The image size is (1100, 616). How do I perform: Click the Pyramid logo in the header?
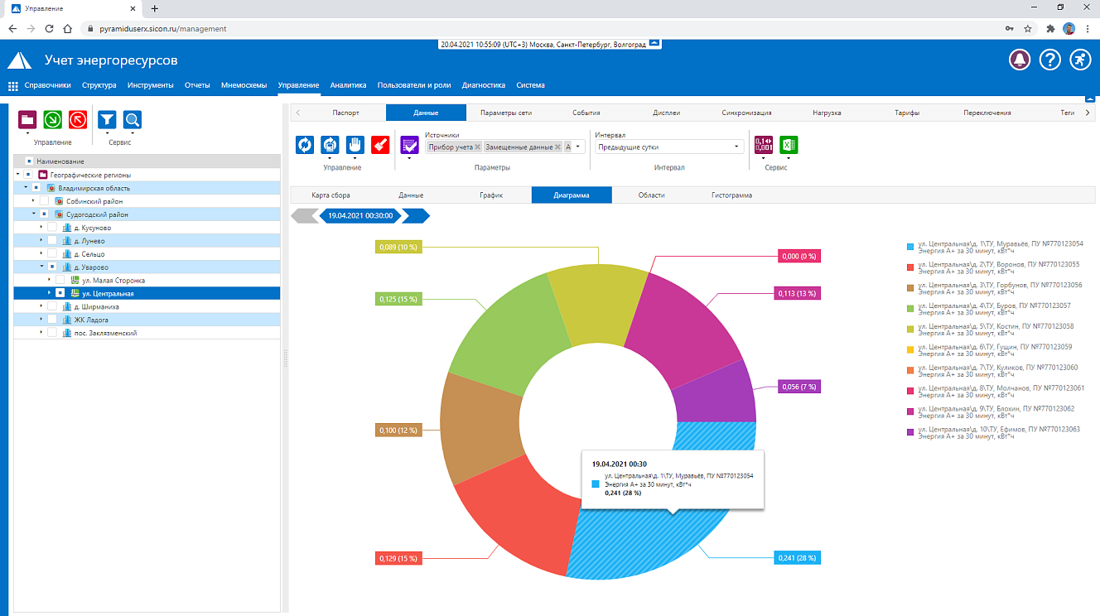click(x=19, y=60)
